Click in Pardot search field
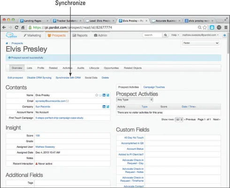 click(152, 35)
